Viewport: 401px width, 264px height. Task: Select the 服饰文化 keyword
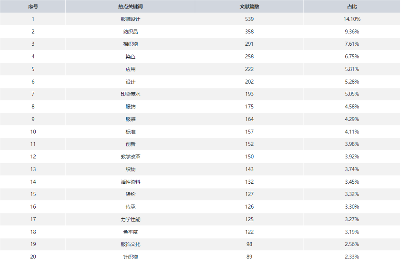[130, 244]
